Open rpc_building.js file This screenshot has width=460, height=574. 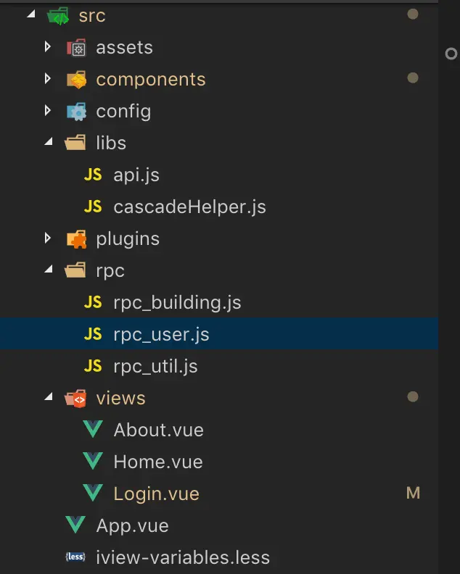(x=177, y=303)
